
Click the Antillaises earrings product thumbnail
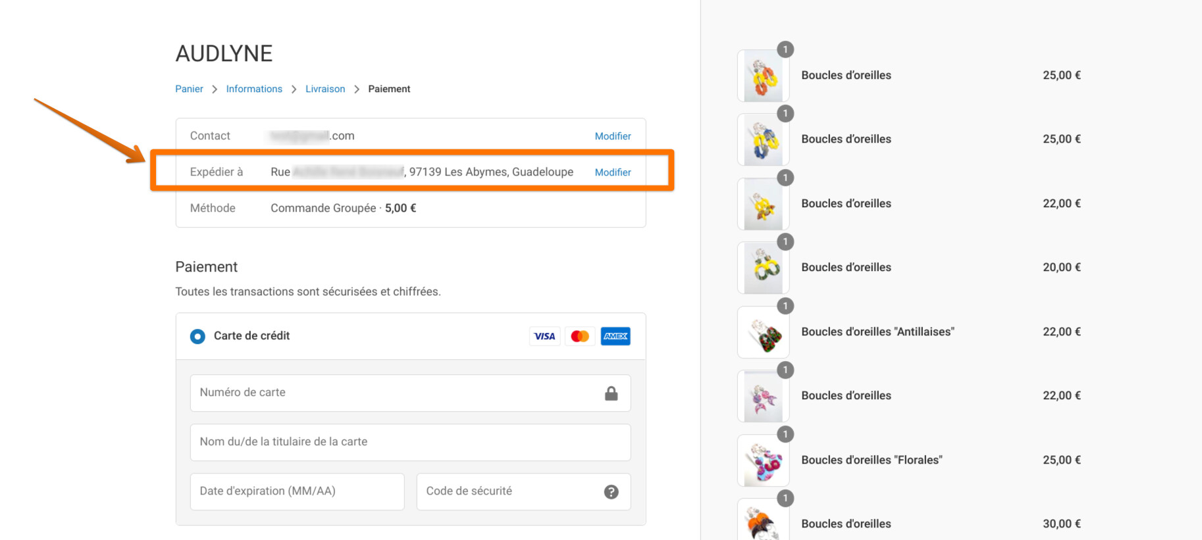pyautogui.click(x=763, y=333)
